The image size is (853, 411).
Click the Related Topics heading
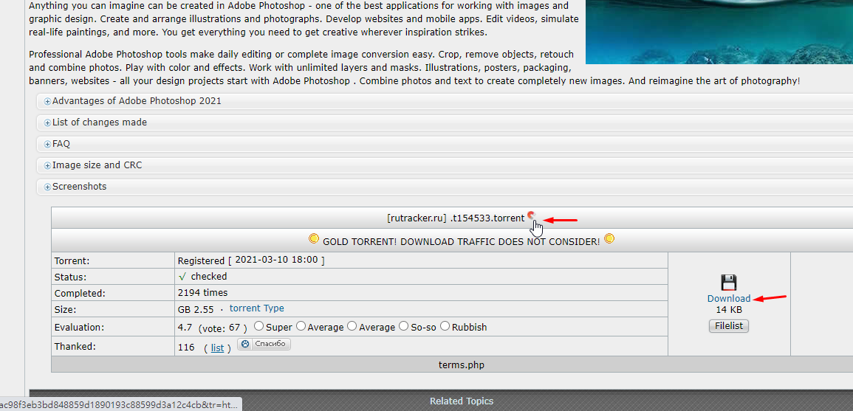click(x=462, y=401)
